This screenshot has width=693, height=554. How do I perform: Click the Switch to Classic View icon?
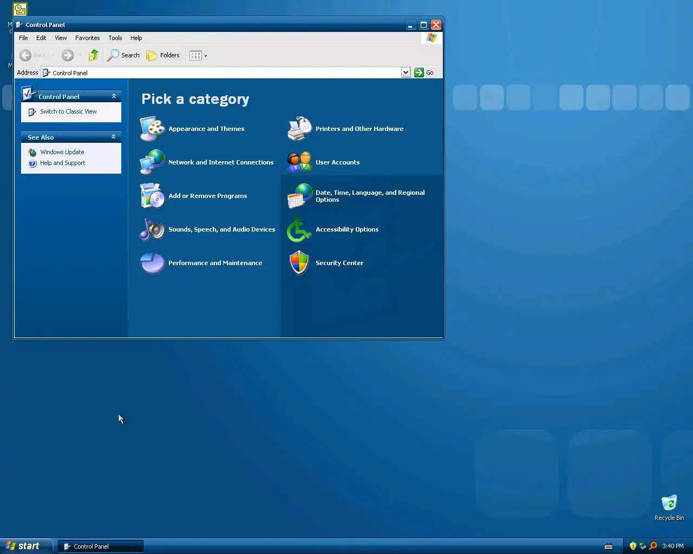coord(32,112)
